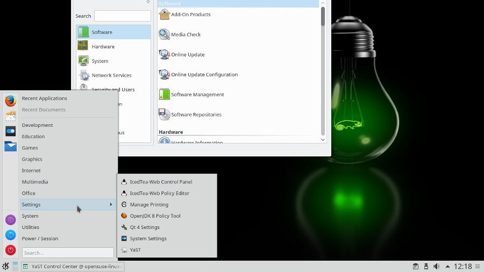Viewport: 484px width, 272px height.
Task: Click the purple sleep icon in launcher
Action: pyautogui.click(x=11, y=220)
